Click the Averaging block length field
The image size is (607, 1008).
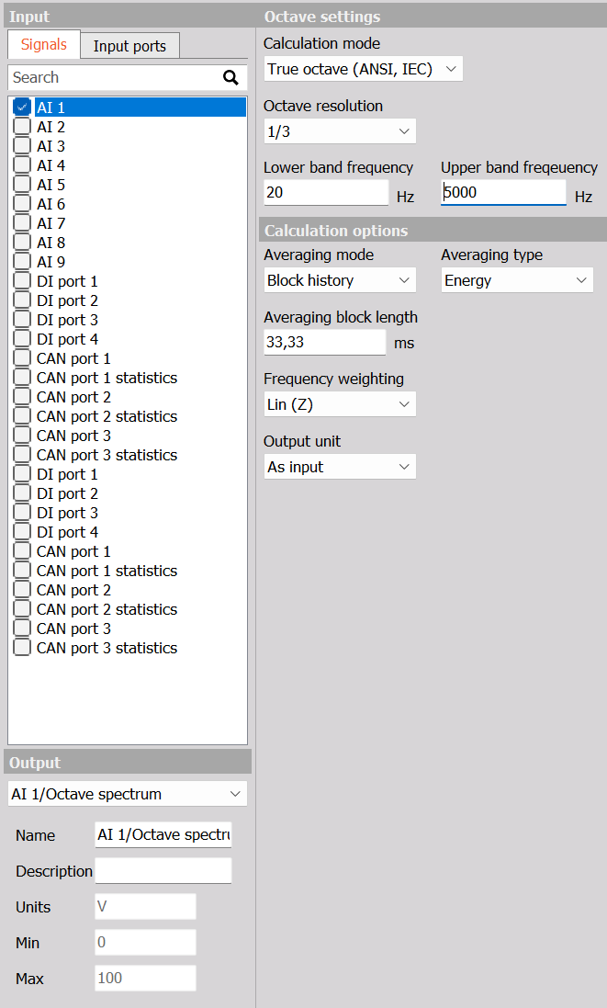(x=325, y=342)
